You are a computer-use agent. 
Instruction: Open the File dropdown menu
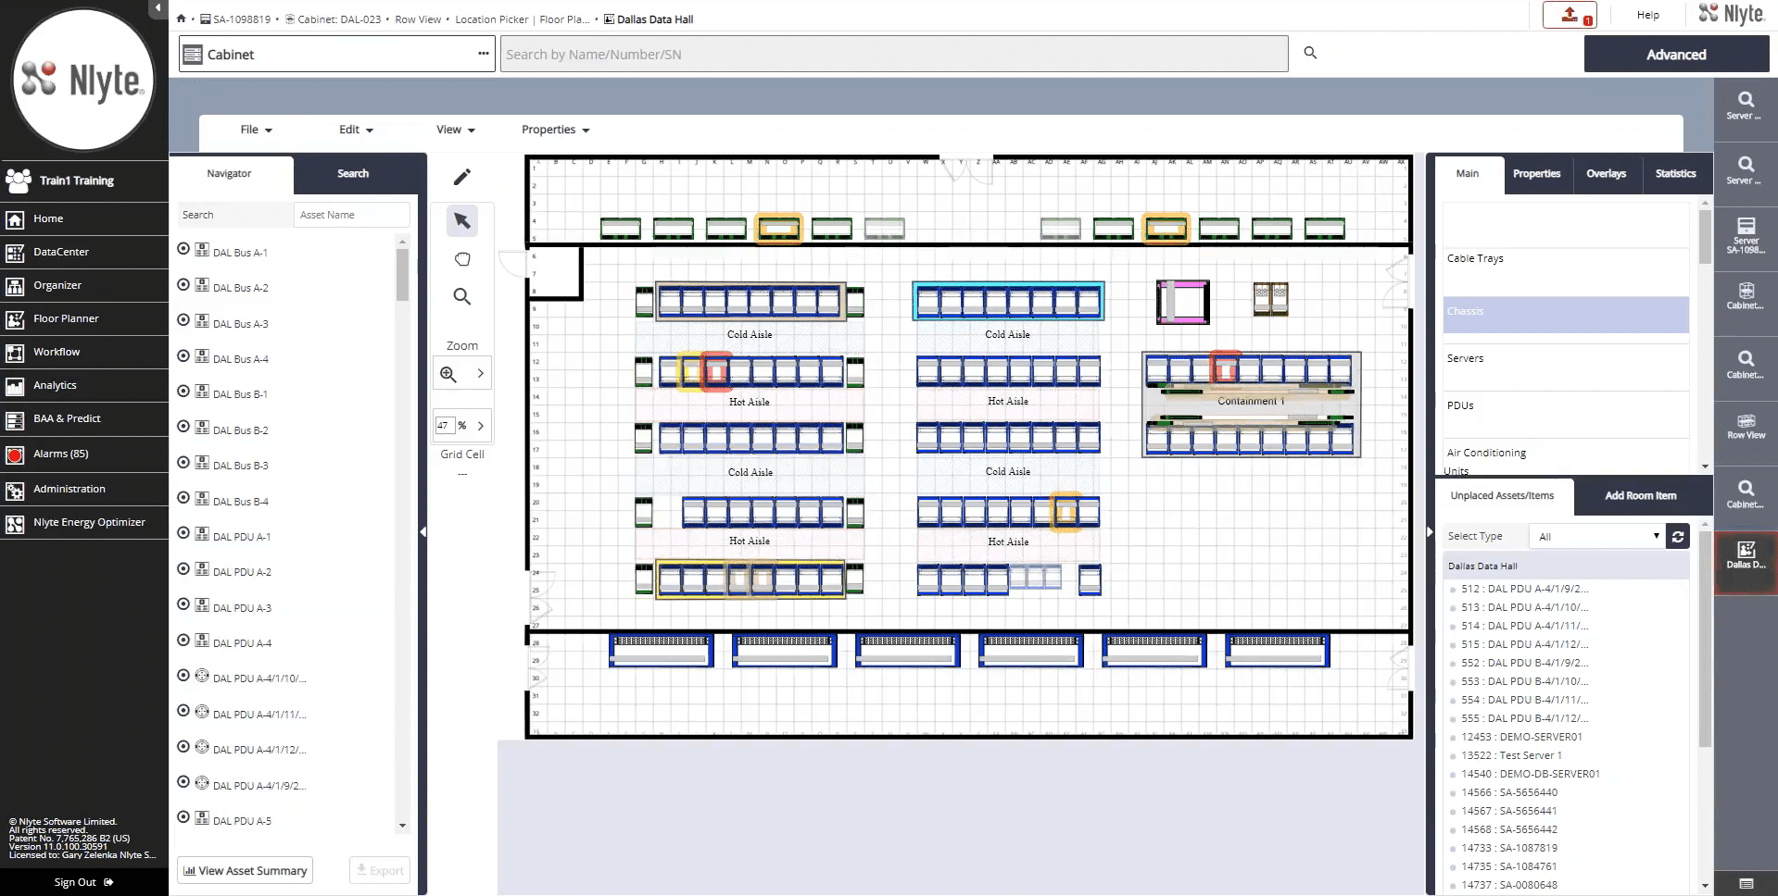(x=256, y=130)
